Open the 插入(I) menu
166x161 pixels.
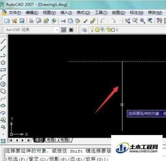66,13
